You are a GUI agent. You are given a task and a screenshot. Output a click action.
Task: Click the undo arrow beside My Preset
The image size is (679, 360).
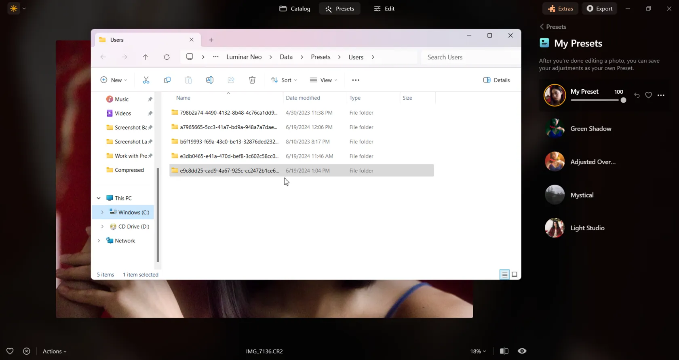tap(637, 95)
